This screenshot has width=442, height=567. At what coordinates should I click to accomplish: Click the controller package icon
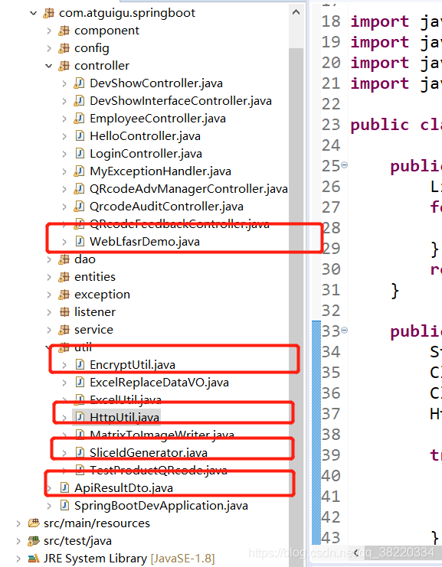click(x=64, y=66)
